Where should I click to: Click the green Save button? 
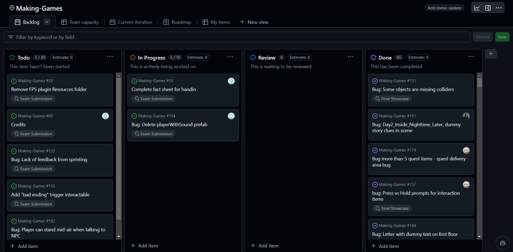click(x=502, y=37)
